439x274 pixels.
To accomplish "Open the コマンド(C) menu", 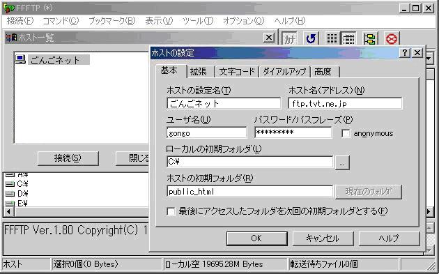I will [61, 21].
